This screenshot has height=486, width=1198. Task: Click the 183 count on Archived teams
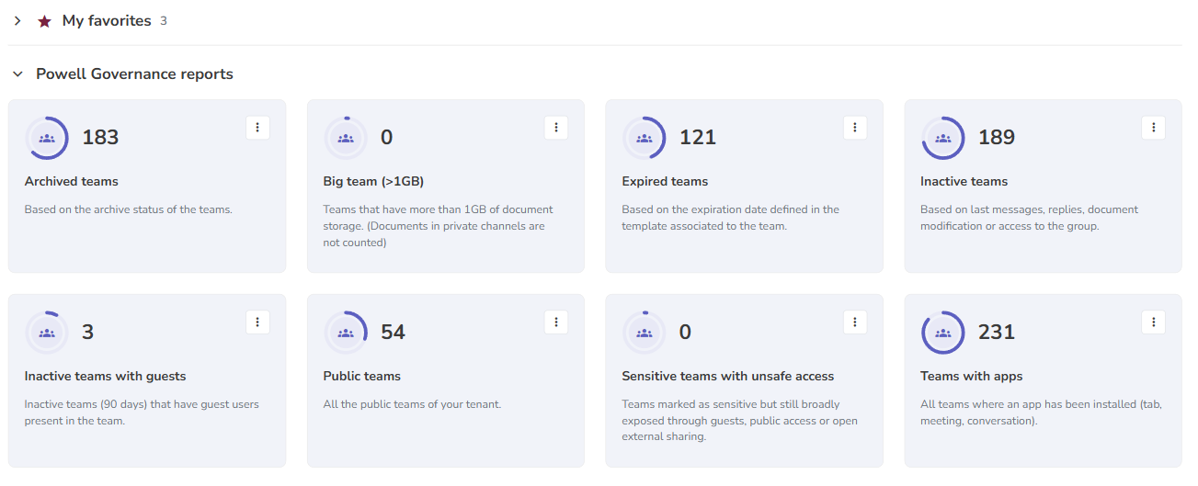tap(100, 138)
